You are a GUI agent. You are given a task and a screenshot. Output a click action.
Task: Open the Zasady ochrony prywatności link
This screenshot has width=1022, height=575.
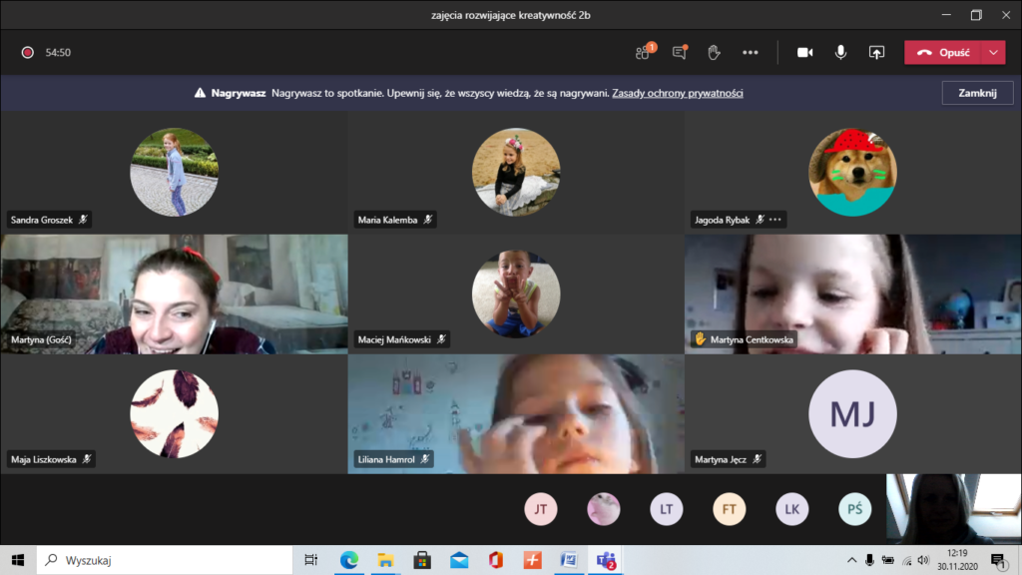point(678,93)
